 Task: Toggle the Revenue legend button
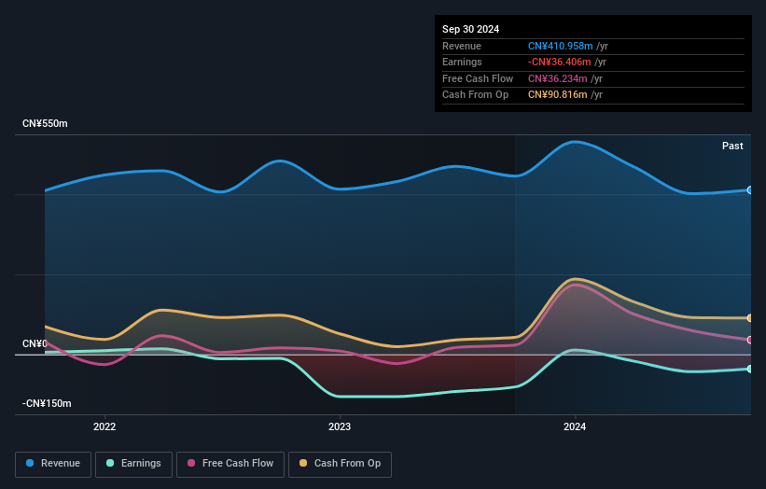(53, 464)
